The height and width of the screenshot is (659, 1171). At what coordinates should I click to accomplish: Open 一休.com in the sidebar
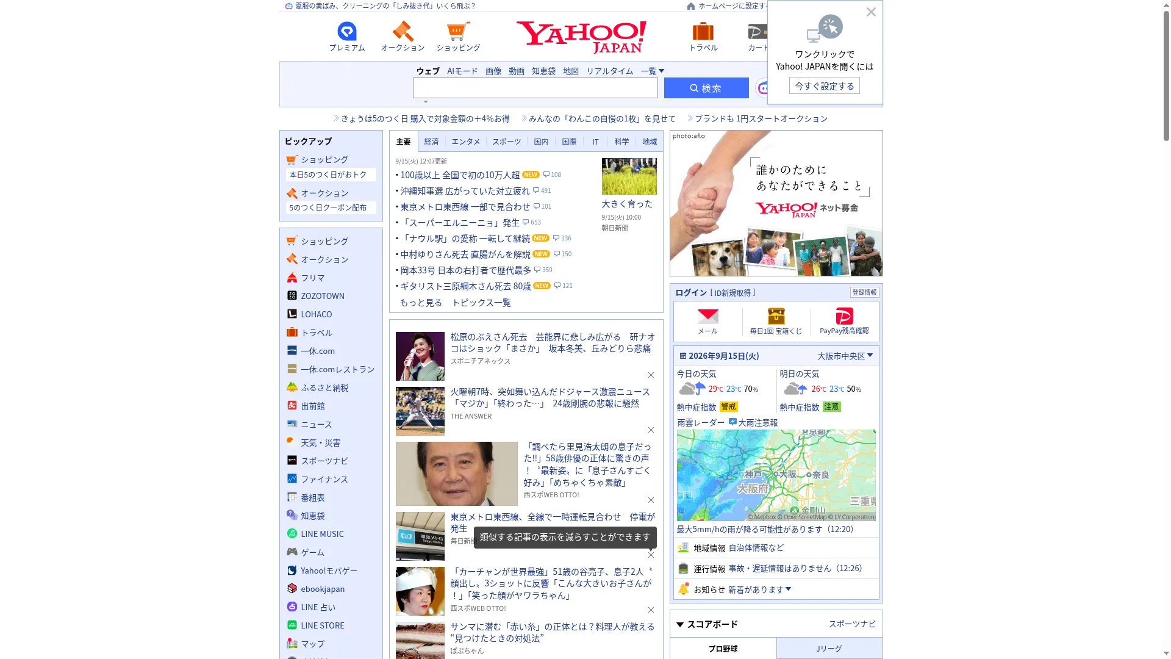[x=318, y=351]
